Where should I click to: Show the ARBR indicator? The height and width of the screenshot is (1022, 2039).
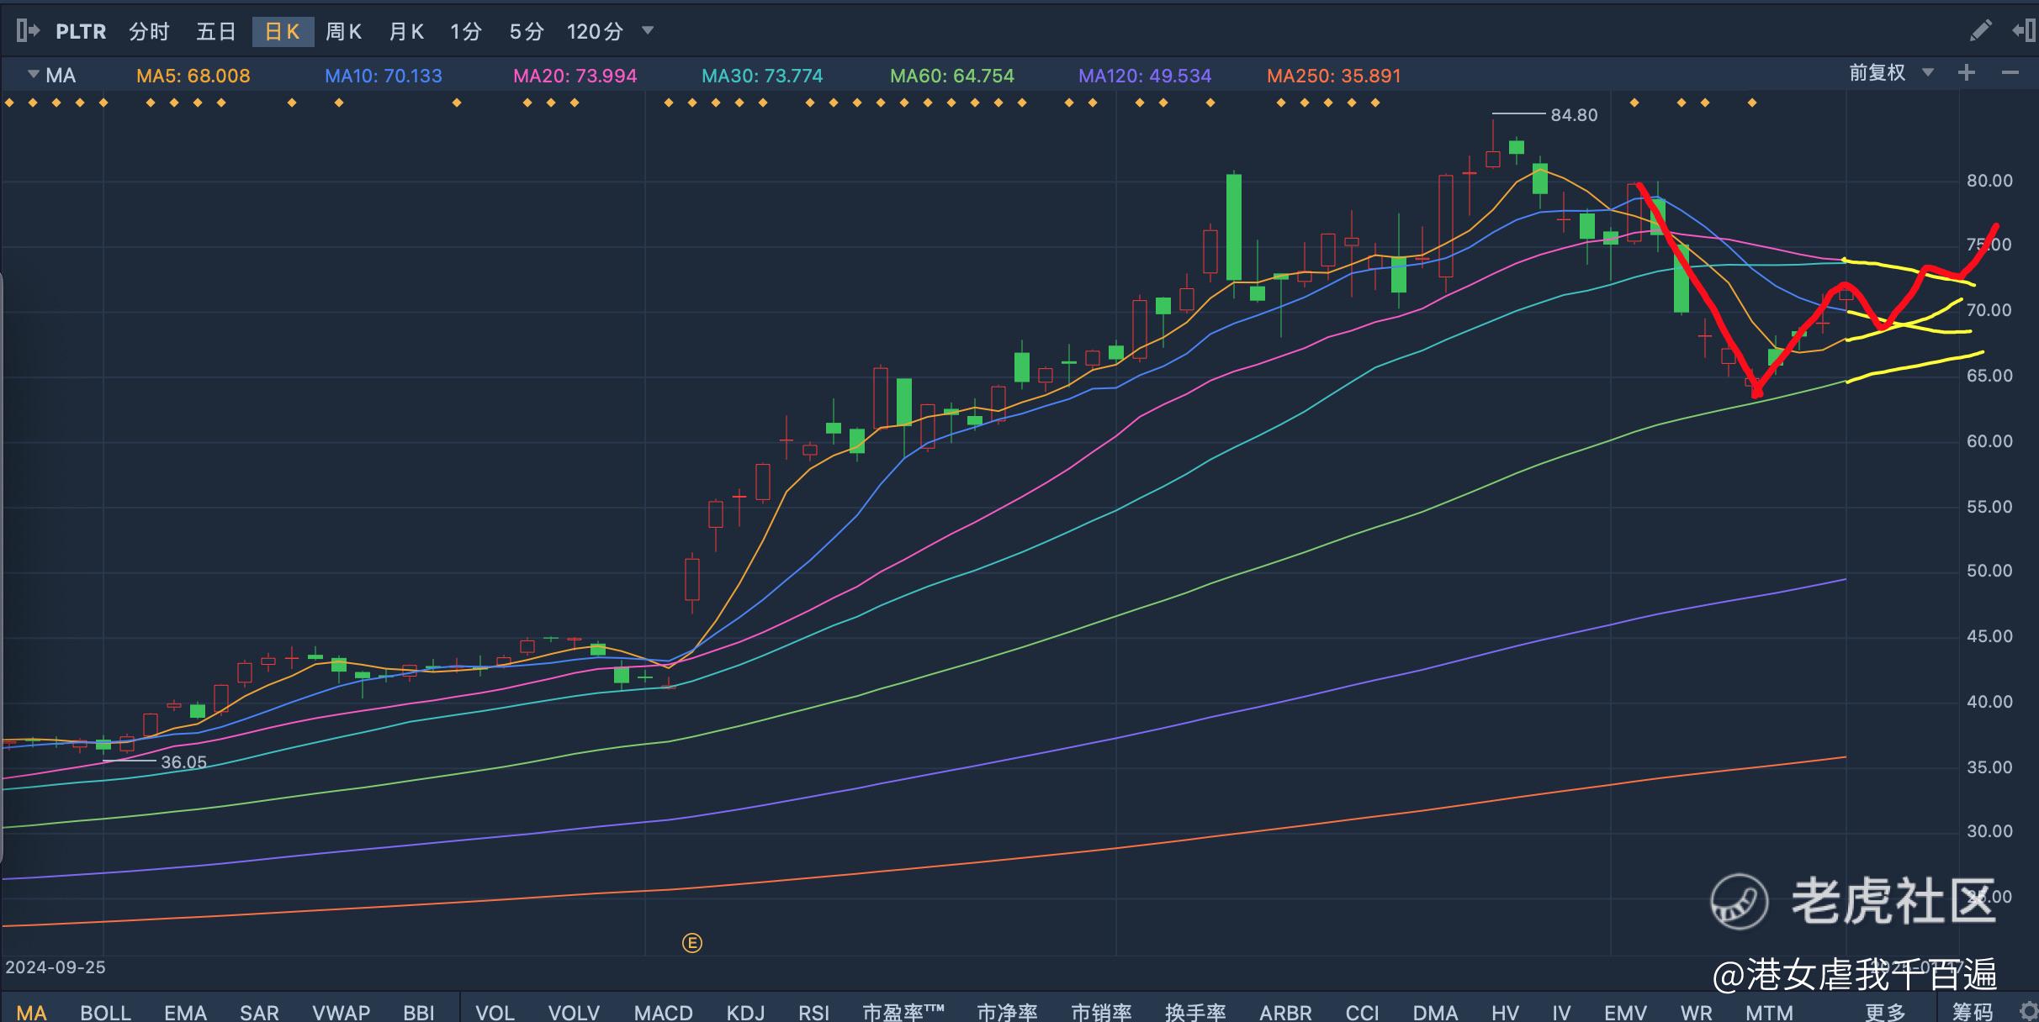coord(1285,1012)
